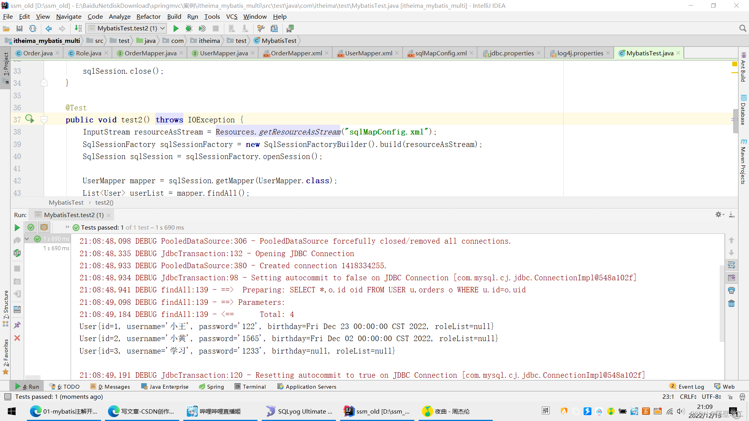Click the Debug bug icon in toolbar
This screenshot has height=421, width=749.
point(189,28)
